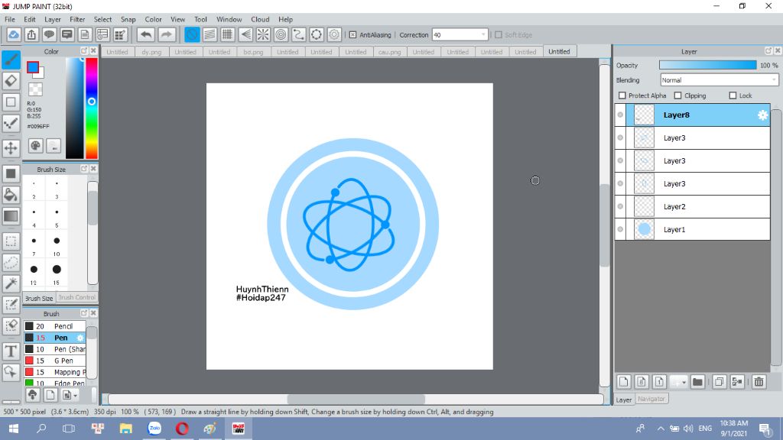
Task: Add a new layer folder
Action: (697, 382)
